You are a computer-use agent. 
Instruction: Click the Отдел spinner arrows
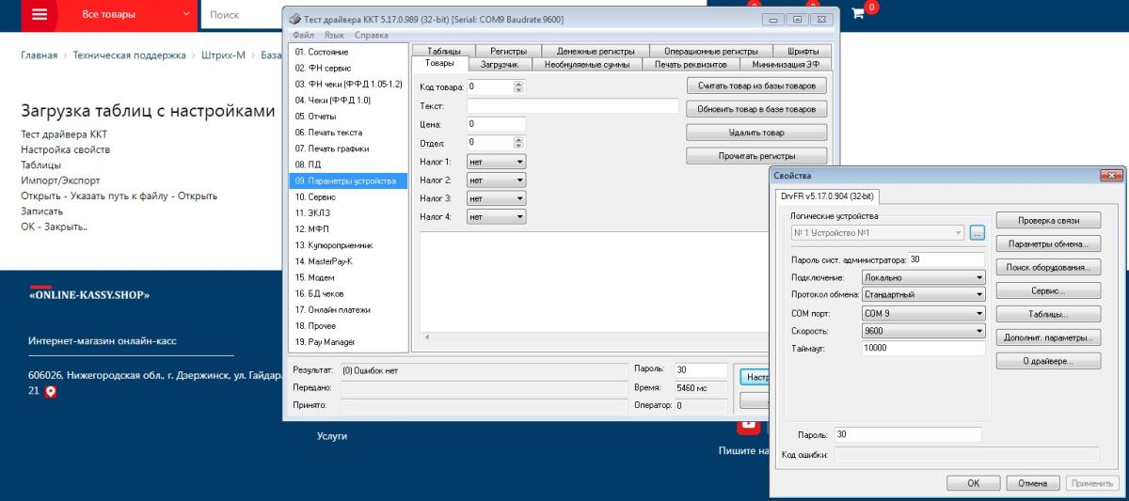coord(518,143)
